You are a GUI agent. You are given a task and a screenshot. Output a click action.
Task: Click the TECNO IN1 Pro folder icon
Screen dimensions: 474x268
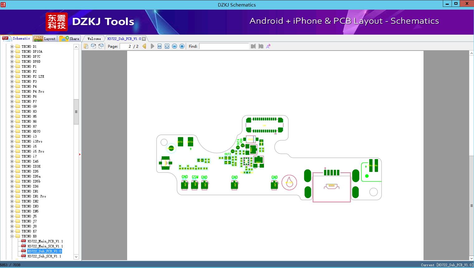[18, 196]
